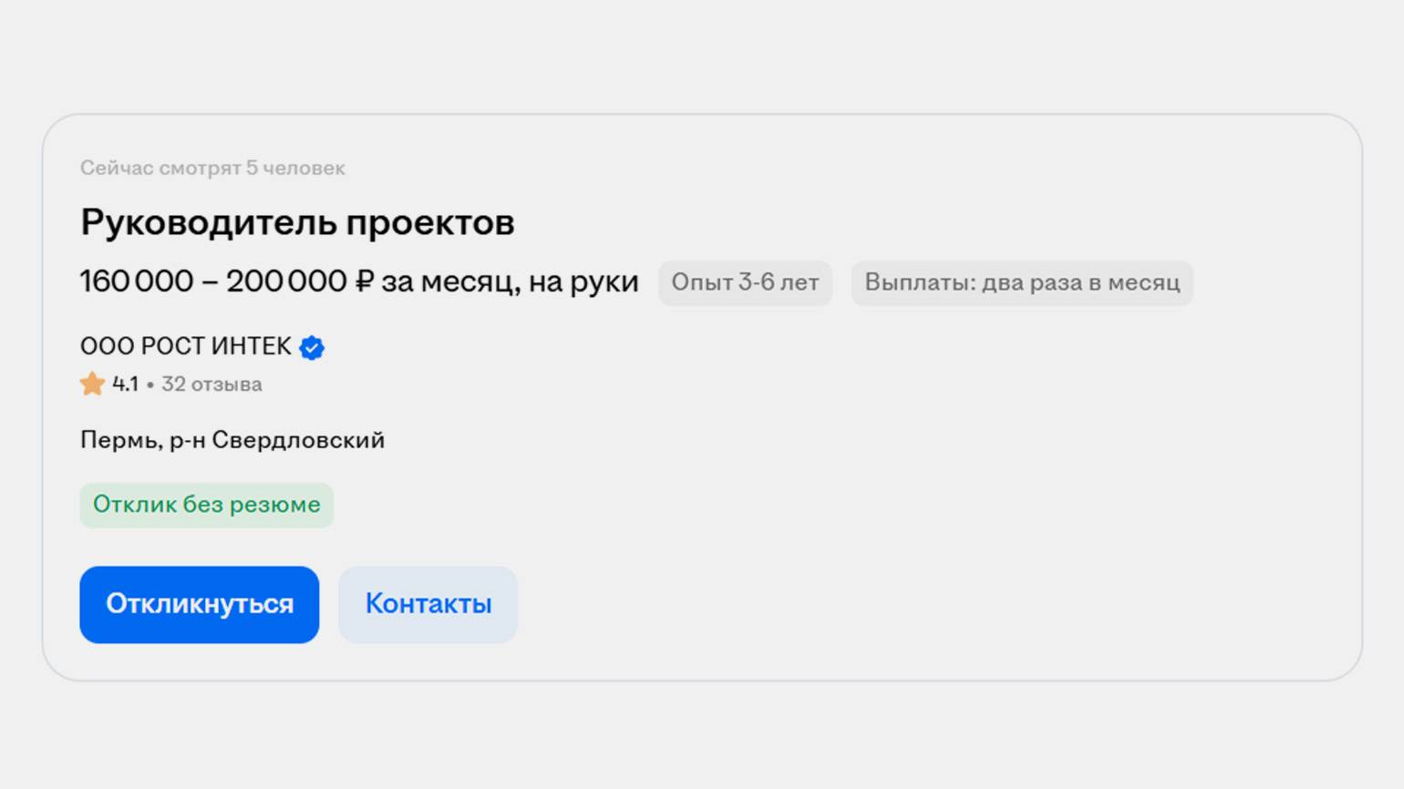Viewport: 1404px width, 789px height.
Task: Click the orange rating star icon
Action: [x=92, y=384]
